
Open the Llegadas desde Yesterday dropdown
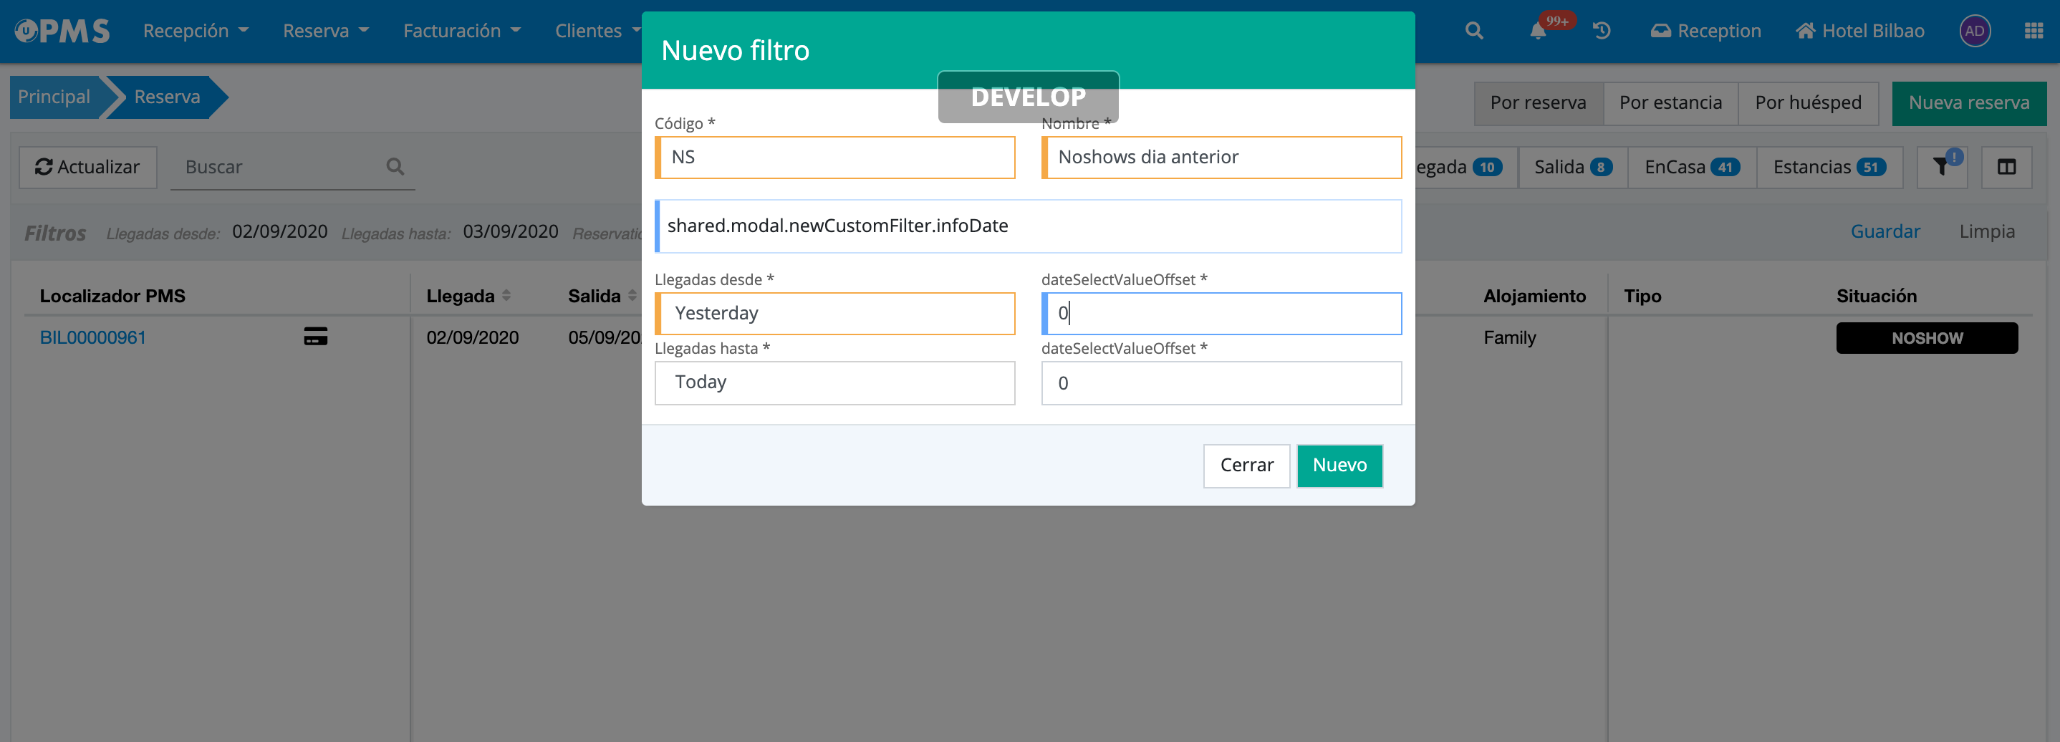click(835, 314)
